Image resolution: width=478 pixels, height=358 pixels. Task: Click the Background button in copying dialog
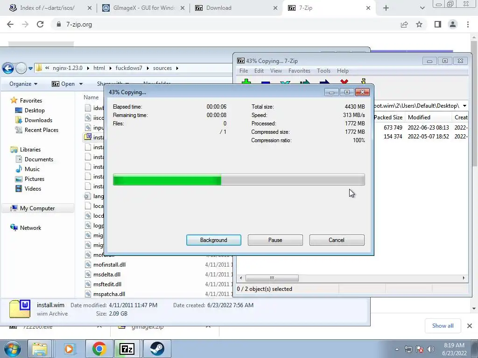pyautogui.click(x=213, y=240)
